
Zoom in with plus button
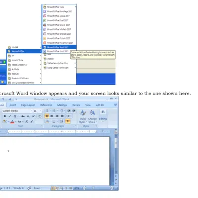coord(112,188)
